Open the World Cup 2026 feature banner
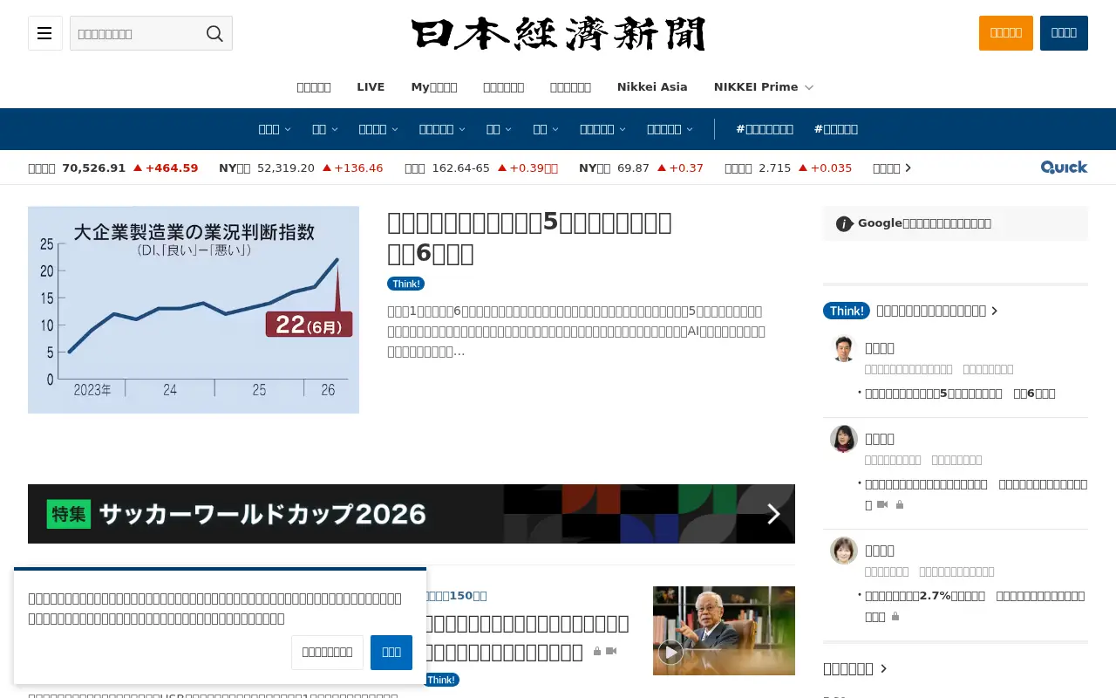Screen dimensions: 1116x698 (412, 514)
